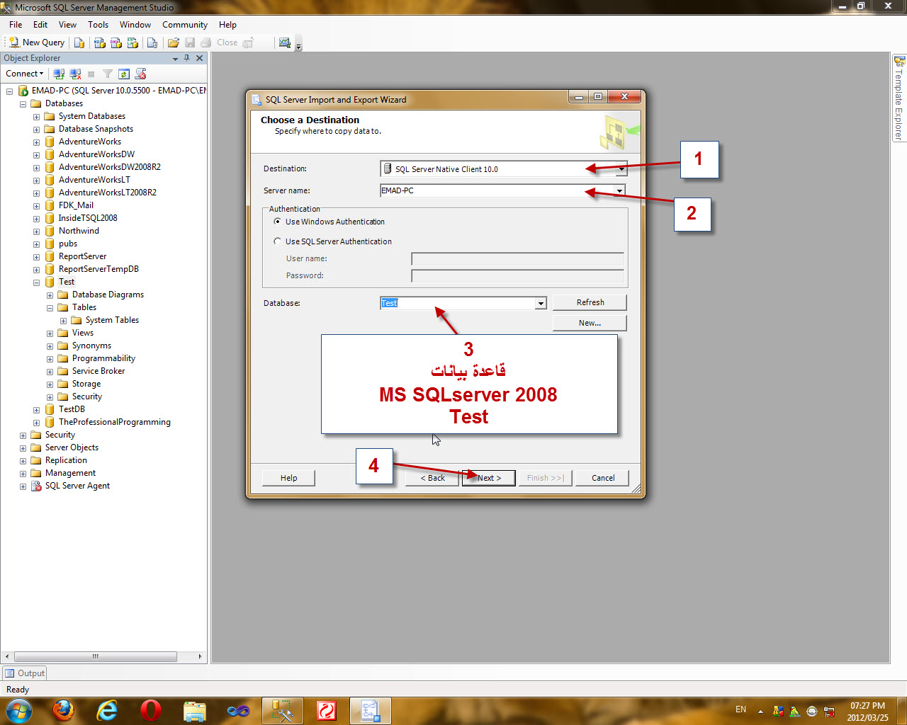Click the Refresh icon in Object Explorer toolbar
The image size is (907, 725).
coord(124,74)
